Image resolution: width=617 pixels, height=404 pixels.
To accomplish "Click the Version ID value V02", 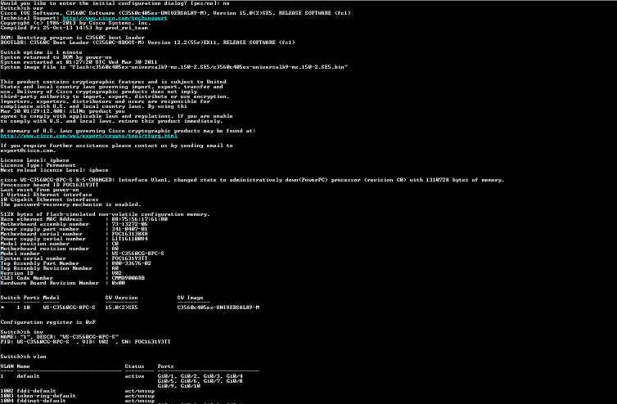I will click(x=117, y=273).
